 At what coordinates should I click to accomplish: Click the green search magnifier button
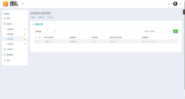pos(175,31)
